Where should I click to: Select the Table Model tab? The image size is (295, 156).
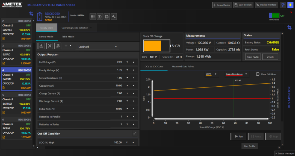coord(68,37)
